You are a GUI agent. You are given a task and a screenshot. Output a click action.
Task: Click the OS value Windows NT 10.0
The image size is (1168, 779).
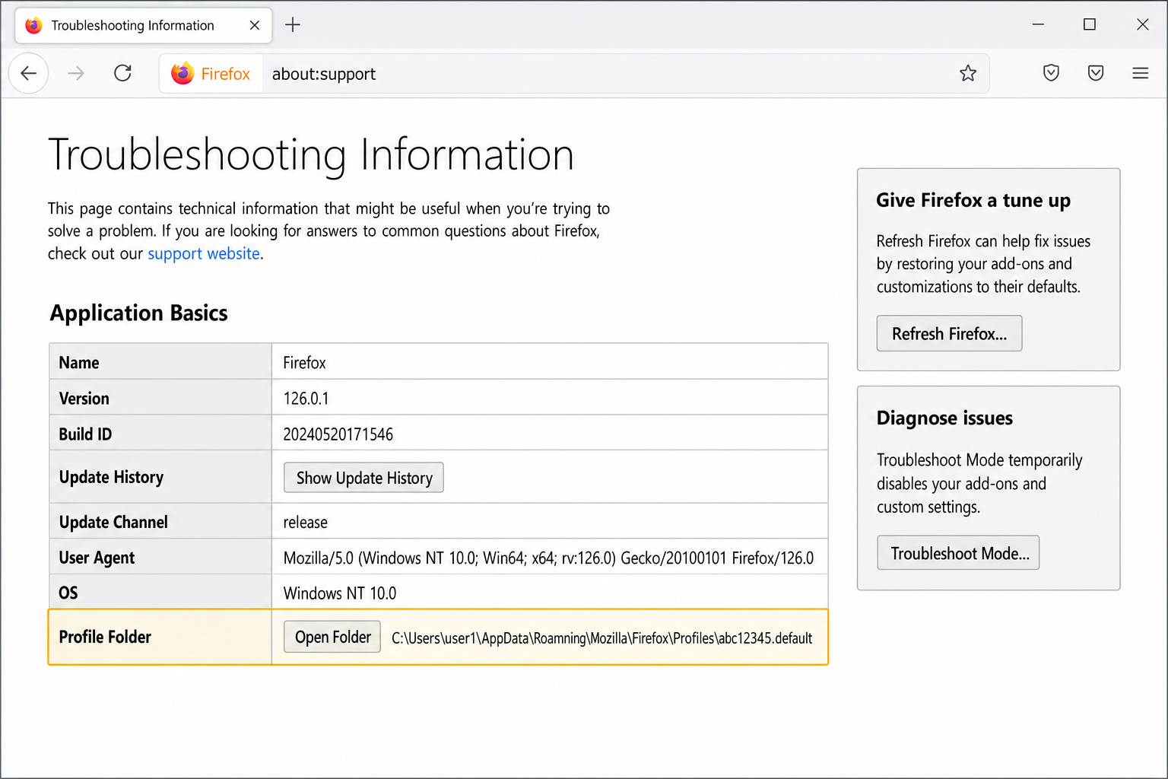pos(339,593)
